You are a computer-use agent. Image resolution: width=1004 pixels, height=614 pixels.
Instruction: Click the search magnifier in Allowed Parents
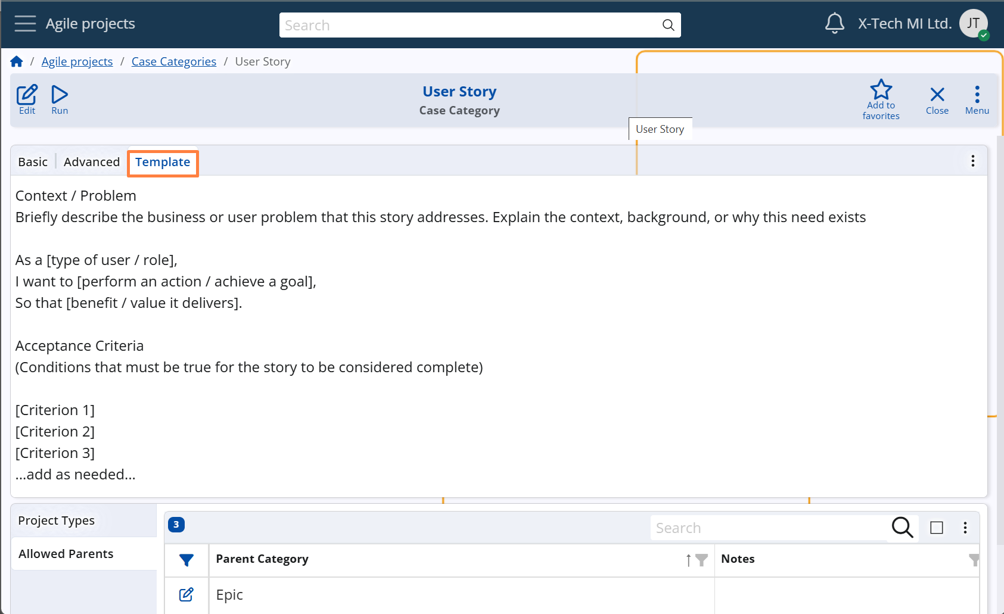pos(902,528)
